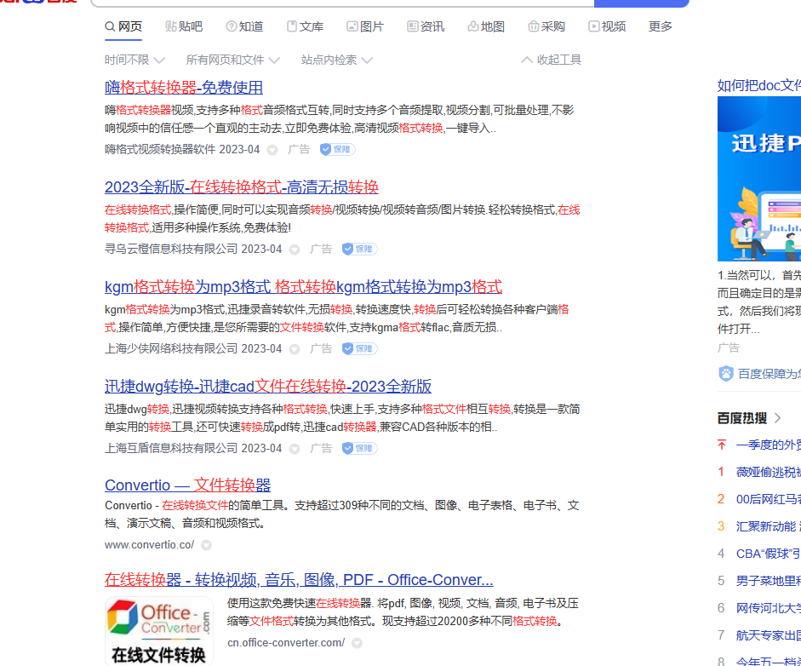Expand the arrow next to www.convertio.co/
Screen dimensions: 801x666
(206, 545)
